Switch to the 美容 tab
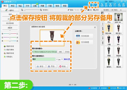The height and width of the screenshot is (90, 127). (13, 6)
